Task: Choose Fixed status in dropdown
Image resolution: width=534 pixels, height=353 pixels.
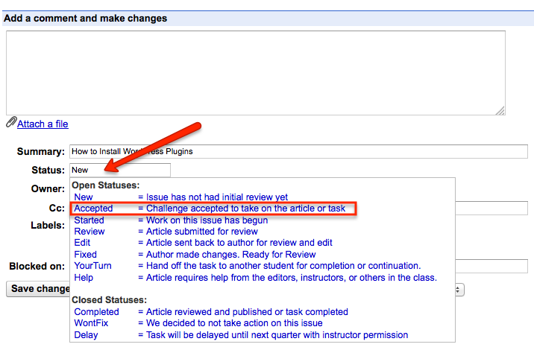Action: (86, 255)
